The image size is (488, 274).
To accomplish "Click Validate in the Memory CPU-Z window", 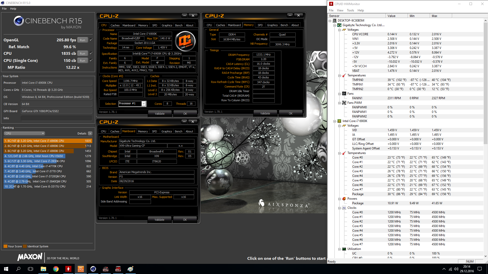I will pyautogui.click(x=265, y=113).
